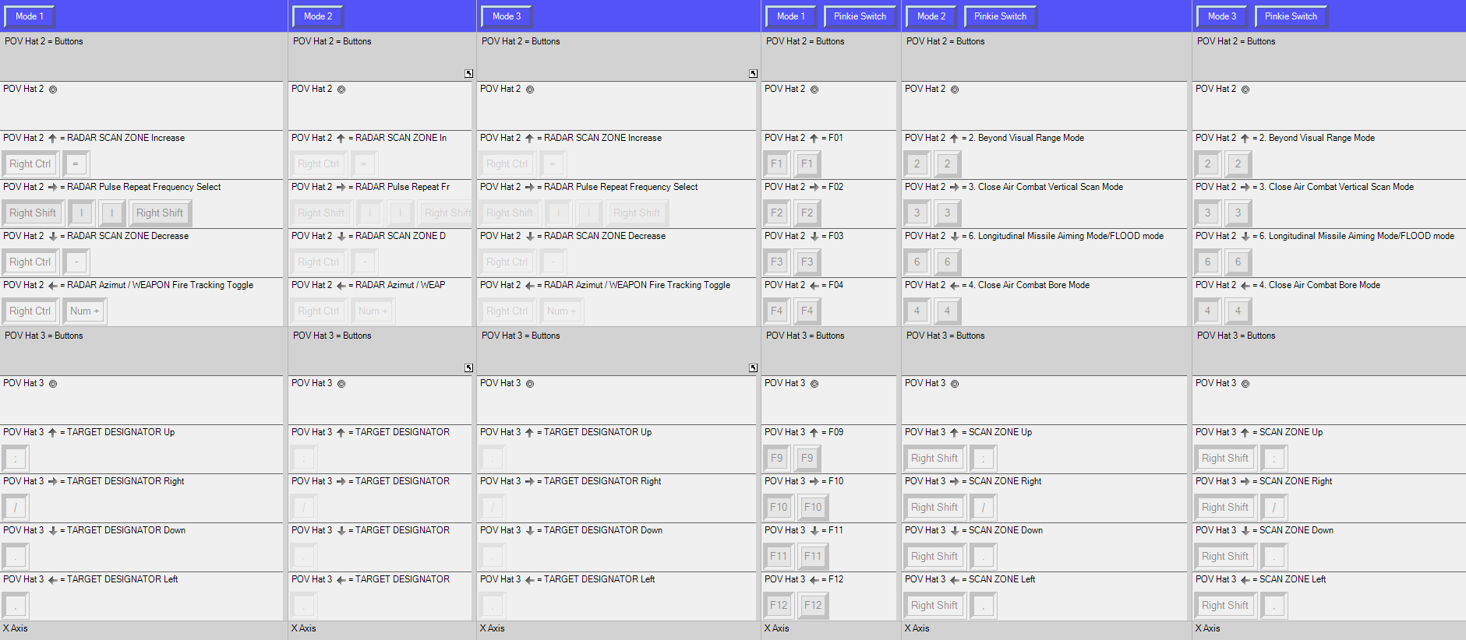Click the right arrow icon for F02 binding

click(814, 188)
